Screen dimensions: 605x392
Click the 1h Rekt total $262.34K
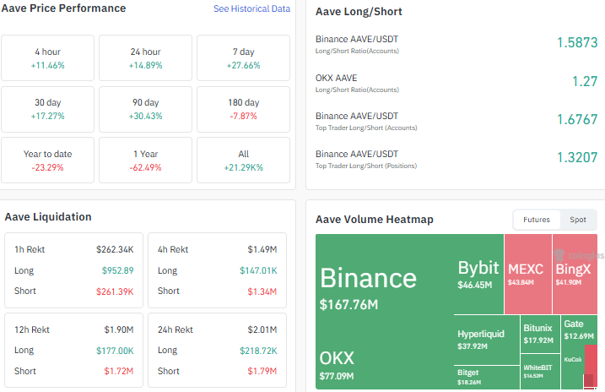click(x=115, y=249)
